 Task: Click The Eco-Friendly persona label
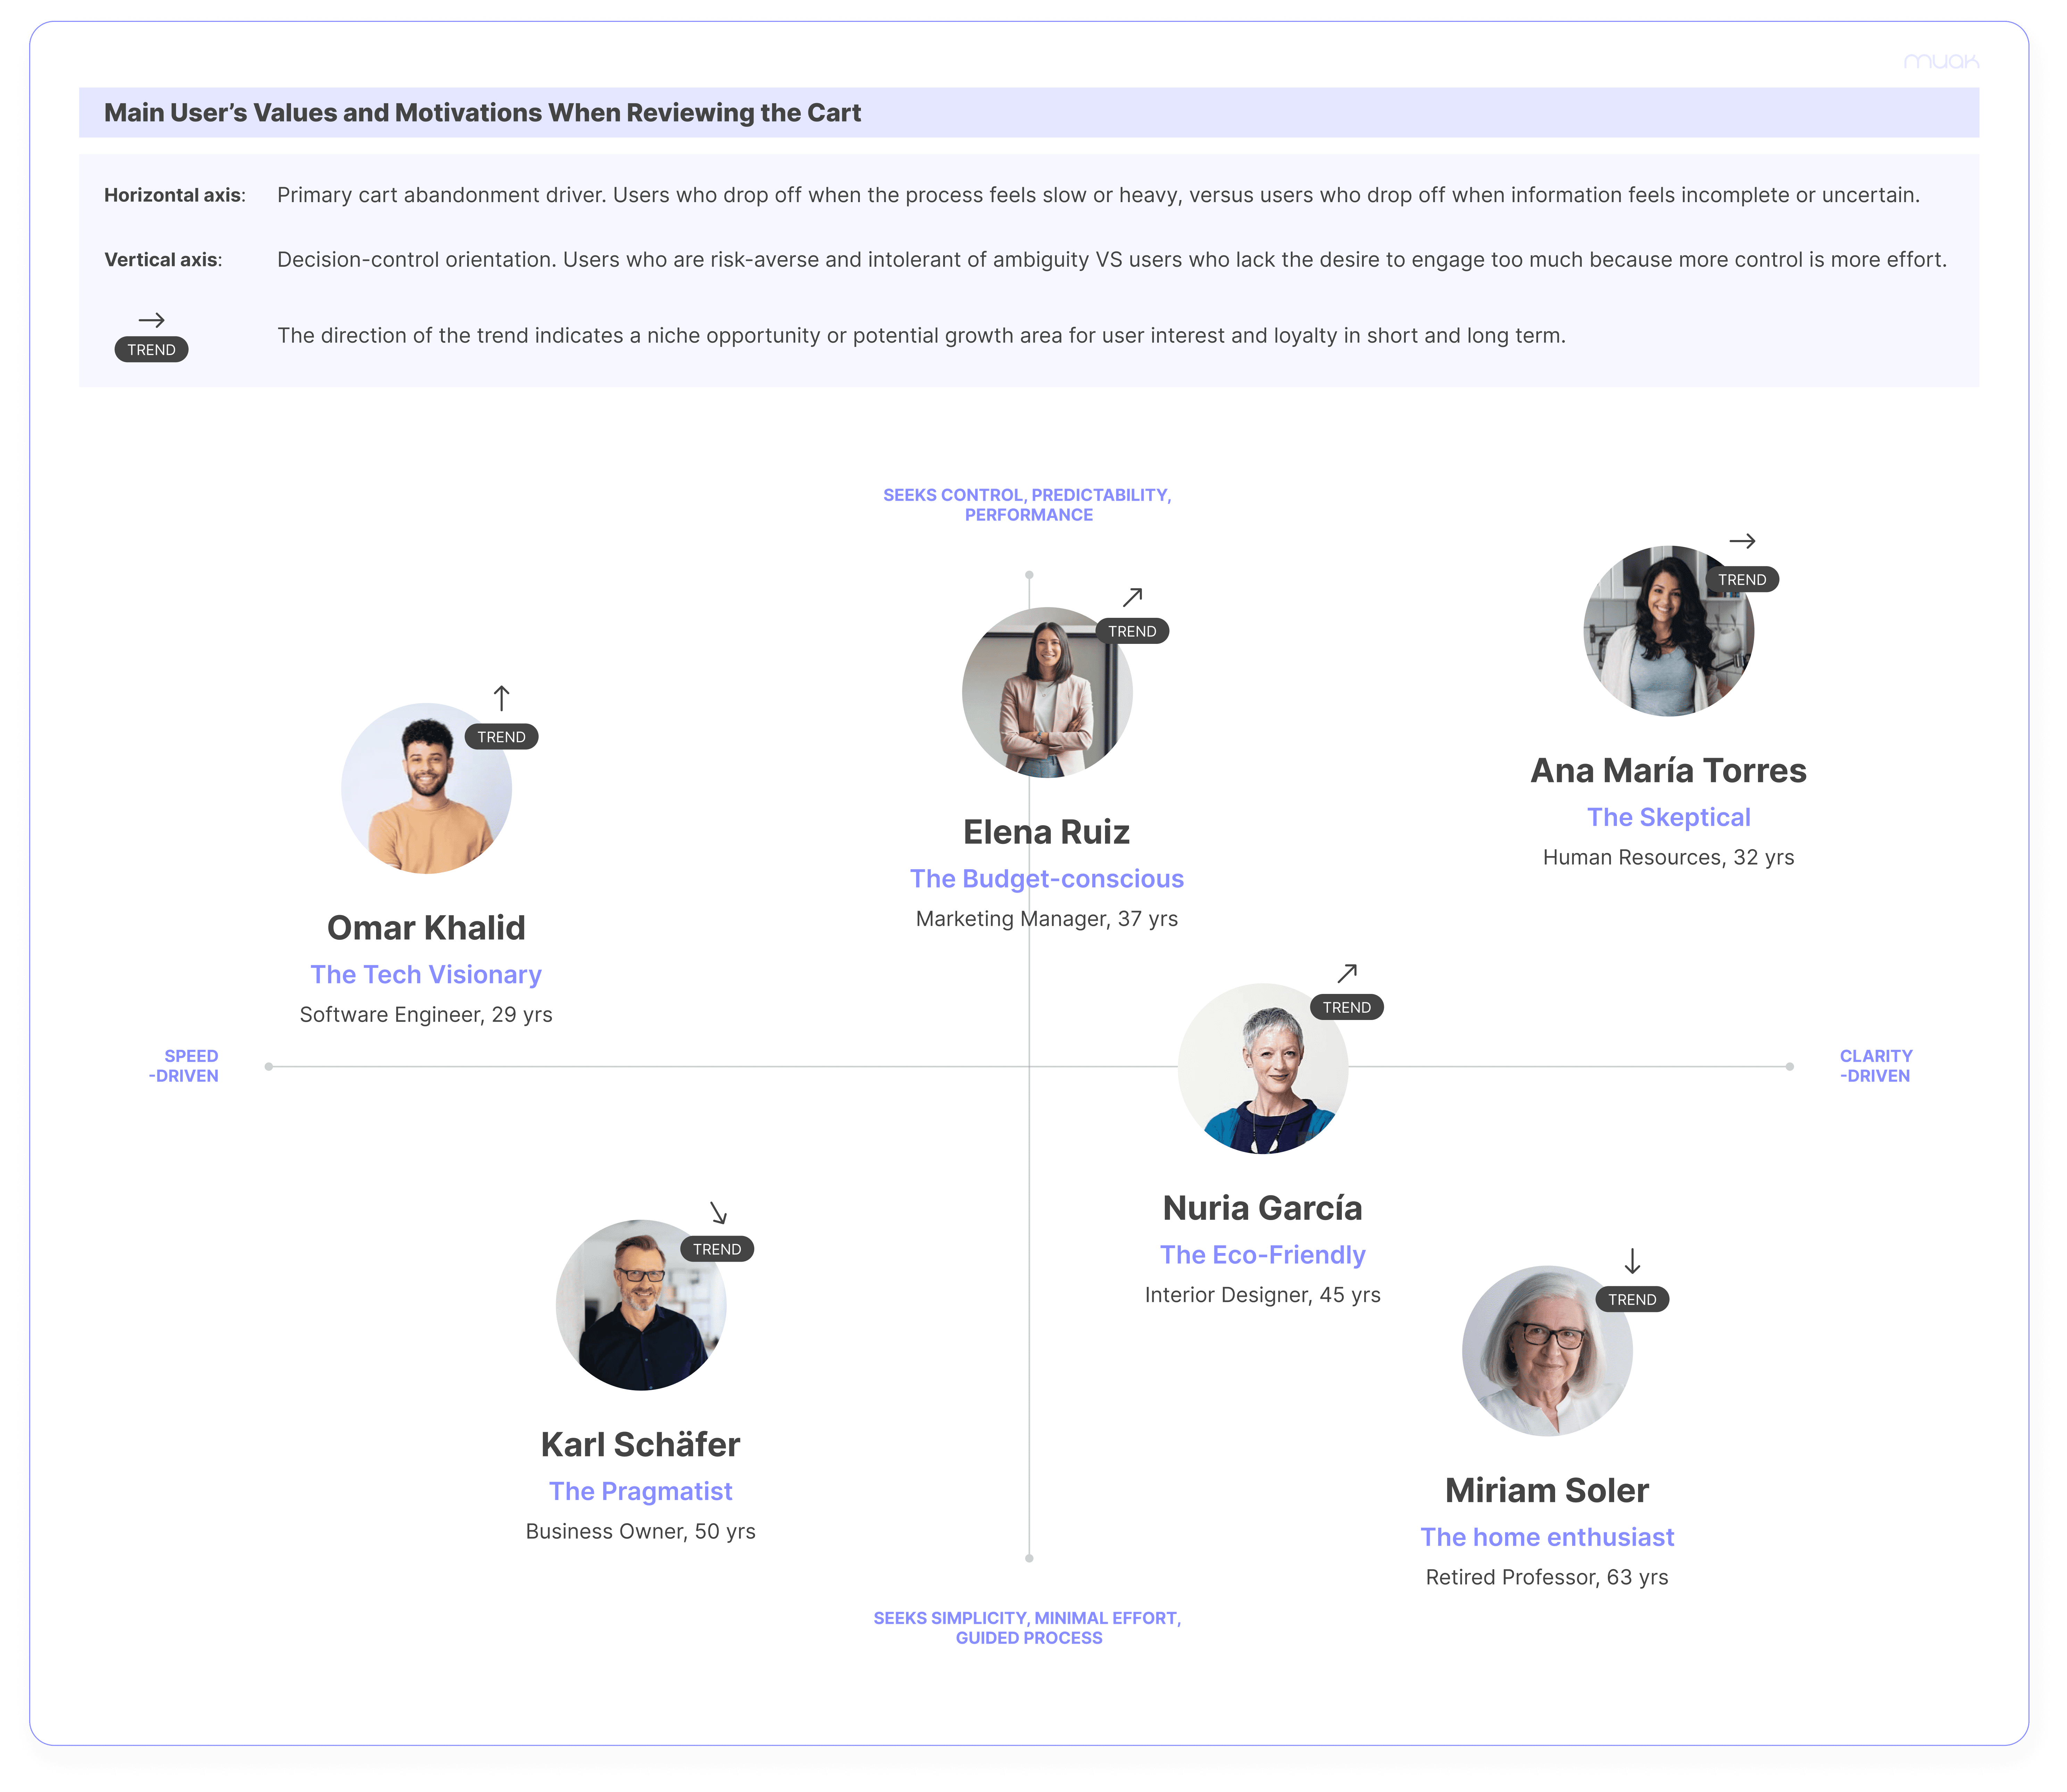(x=1262, y=1255)
